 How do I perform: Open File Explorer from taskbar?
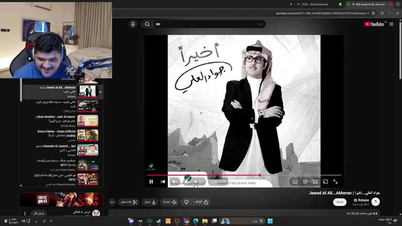pyautogui.click(x=205, y=221)
